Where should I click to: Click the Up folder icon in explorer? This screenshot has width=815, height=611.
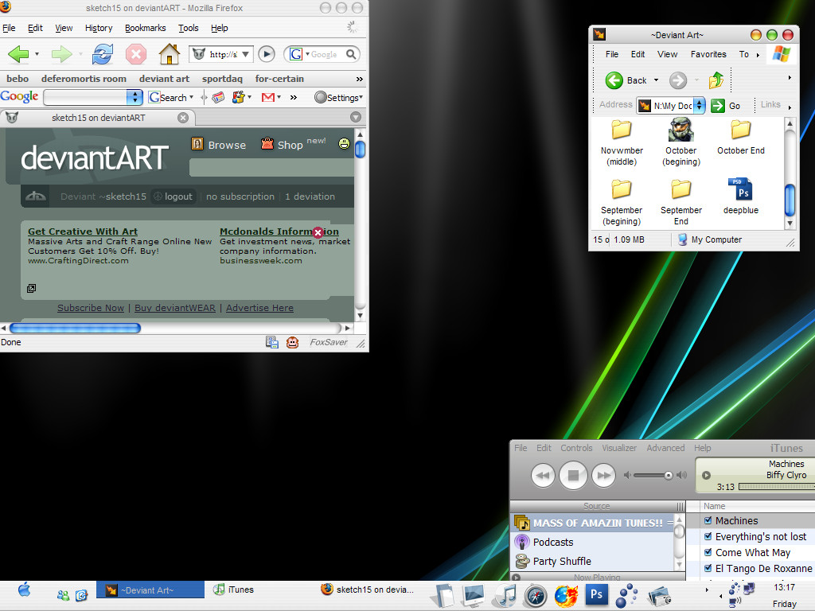[x=716, y=80]
